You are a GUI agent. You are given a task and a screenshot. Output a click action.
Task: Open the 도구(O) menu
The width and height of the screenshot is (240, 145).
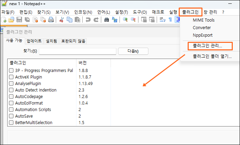point(140,12)
